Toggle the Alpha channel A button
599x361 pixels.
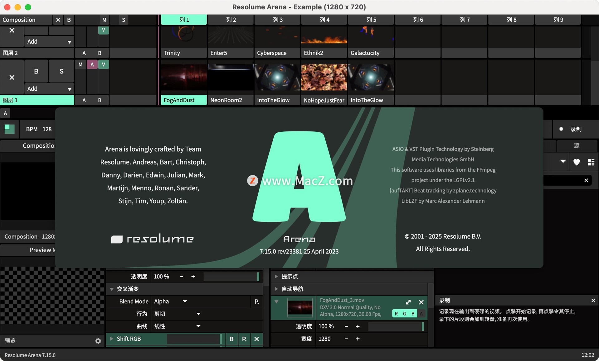421,314
